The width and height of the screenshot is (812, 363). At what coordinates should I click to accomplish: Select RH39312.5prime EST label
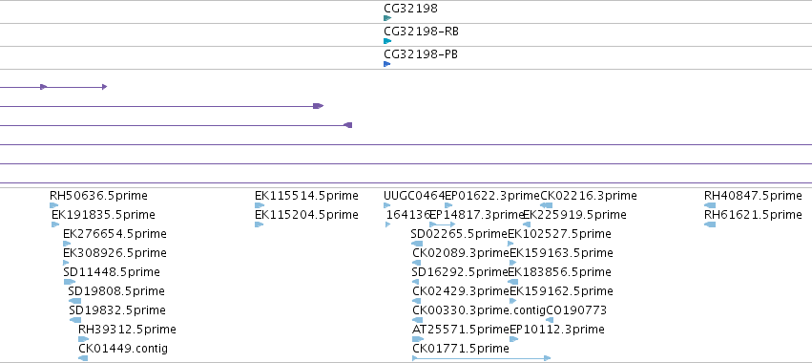point(127,330)
